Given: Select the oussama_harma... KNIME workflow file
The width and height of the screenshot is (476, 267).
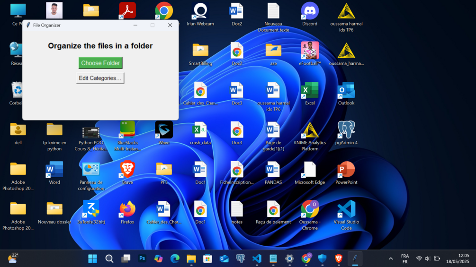Looking at the screenshot, I should [346, 54].
